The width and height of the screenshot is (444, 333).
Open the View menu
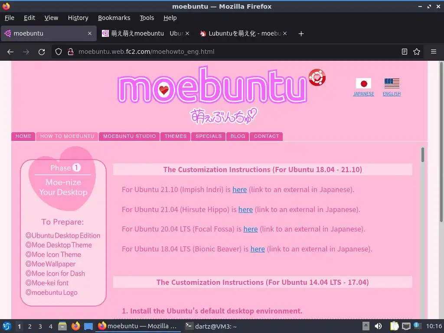[51, 18]
